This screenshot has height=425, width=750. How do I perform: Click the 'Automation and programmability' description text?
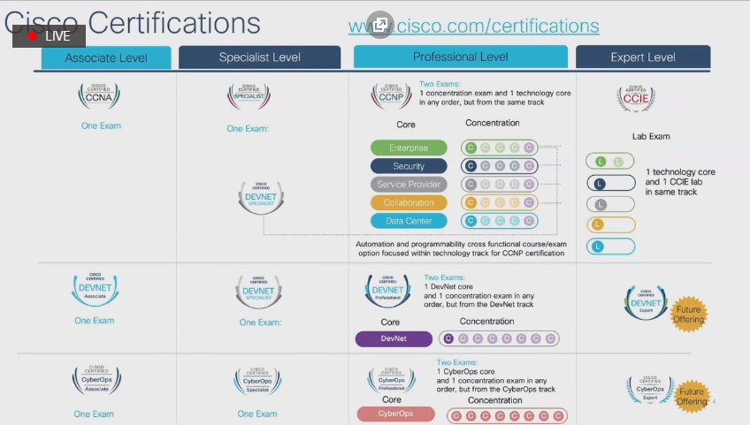(x=462, y=248)
